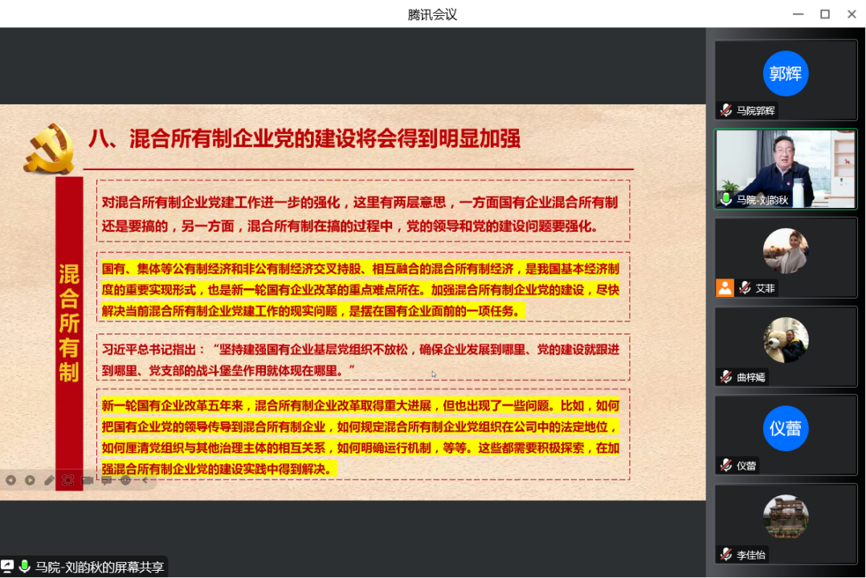
Task: Select the next page arrow in the annotation toolbar
Action: coord(30,480)
